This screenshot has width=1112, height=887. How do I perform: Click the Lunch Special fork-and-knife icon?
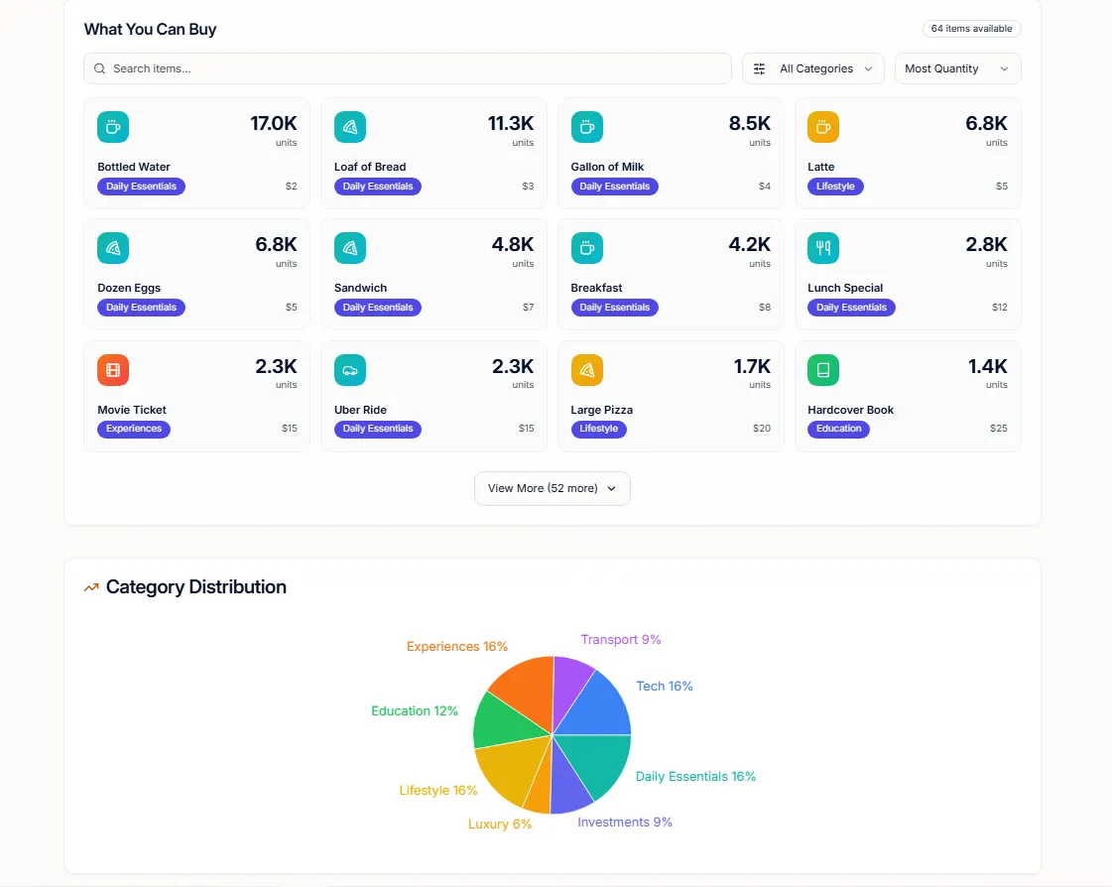823,248
